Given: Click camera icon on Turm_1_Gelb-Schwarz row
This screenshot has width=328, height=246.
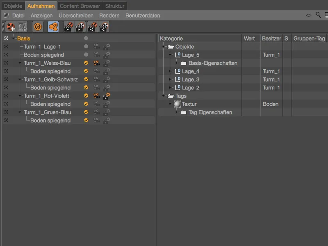Looking at the screenshot, I should point(96,79).
